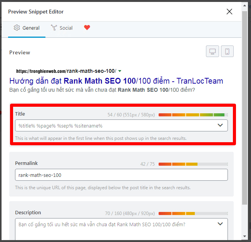251x242 pixels.
Task: Click the 'Description' field label
Action: pyautogui.click(x=28, y=213)
